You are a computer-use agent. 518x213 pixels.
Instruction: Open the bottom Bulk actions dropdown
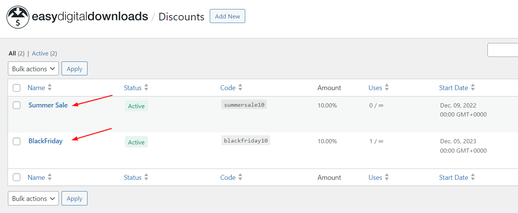33,198
